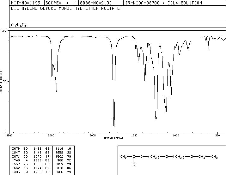Click the 50 mark on the transmittance axis
The width and height of the screenshot is (226, 175).
pyautogui.click(x=5, y=81)
